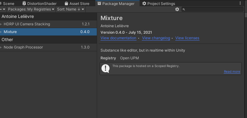Expand the Mixture package versions
Image resolution: width=247 pixels, height=118 pixels.
point(1,32)
